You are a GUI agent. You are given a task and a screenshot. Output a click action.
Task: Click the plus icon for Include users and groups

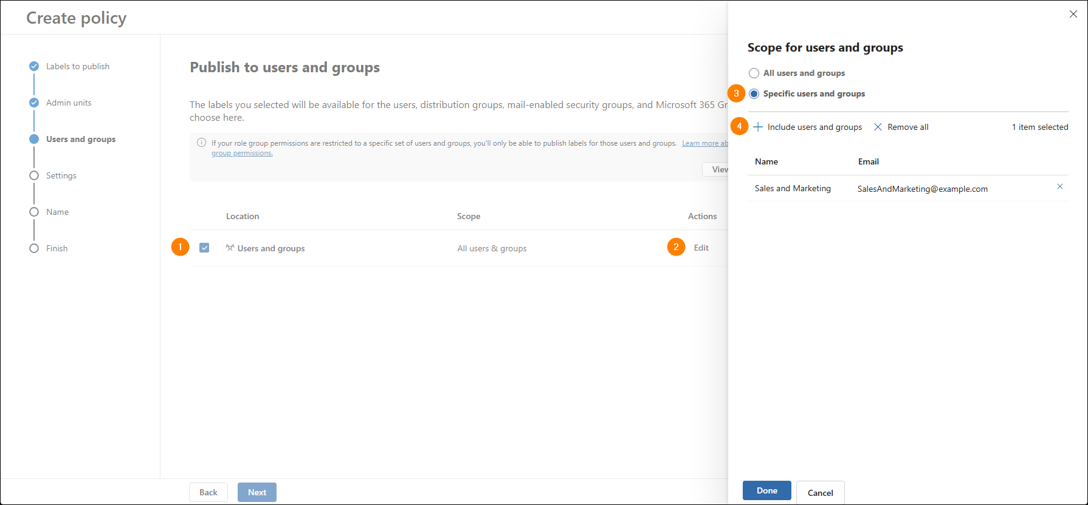pyautogui.click(x=758, y=127)
